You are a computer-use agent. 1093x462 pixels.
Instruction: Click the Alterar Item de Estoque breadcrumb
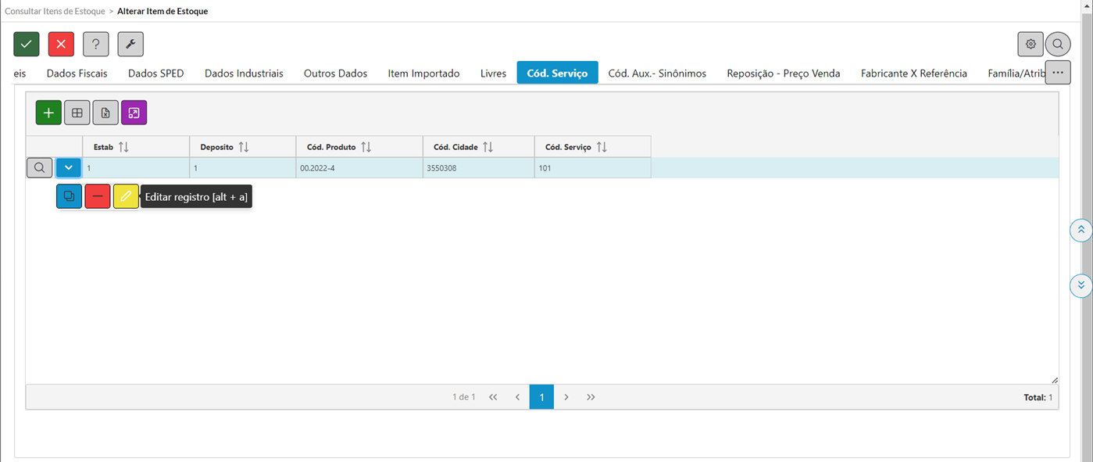(163, 12)
